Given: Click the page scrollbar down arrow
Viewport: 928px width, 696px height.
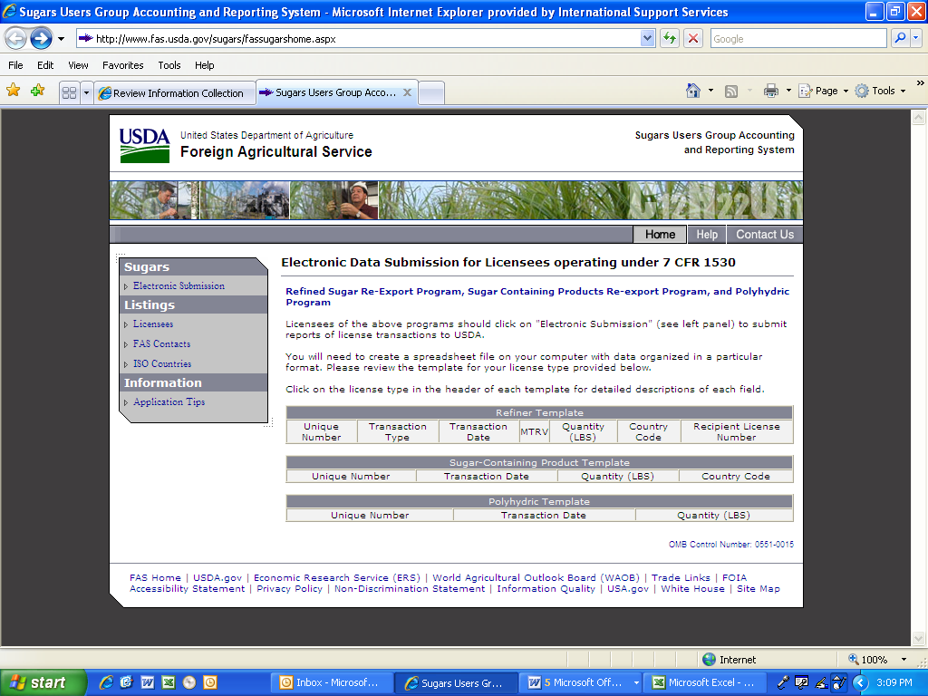Looking at the screenshot, I should pyautogui.click(x=918, y=639).
